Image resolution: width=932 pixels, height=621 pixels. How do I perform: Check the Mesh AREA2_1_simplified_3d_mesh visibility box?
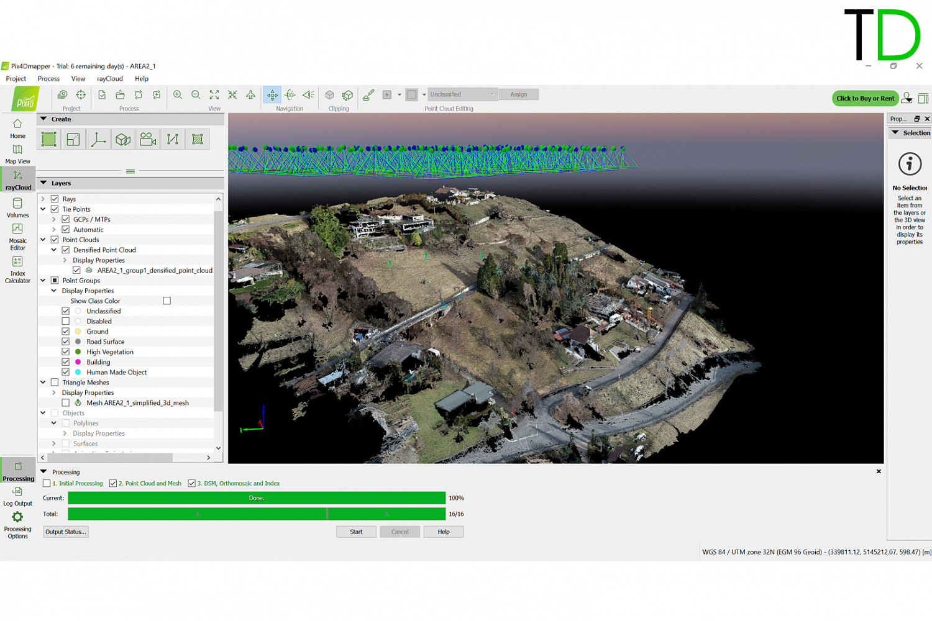(x=66, y=402)
